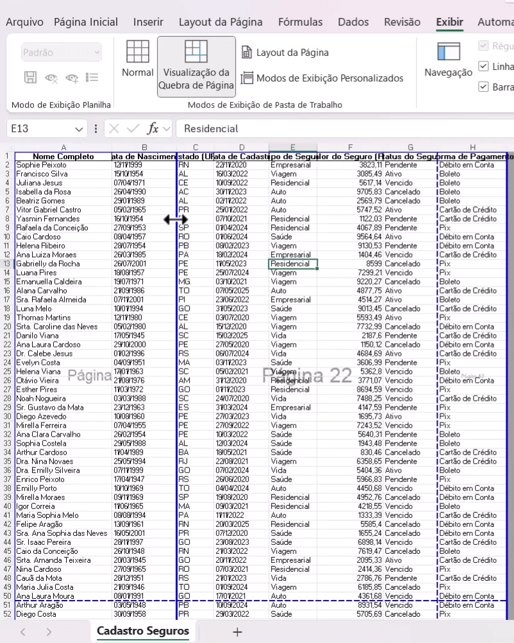This screenshot has height=643, width=514.
Task: Click the formula bar showing Residencial
Action: 345,129
